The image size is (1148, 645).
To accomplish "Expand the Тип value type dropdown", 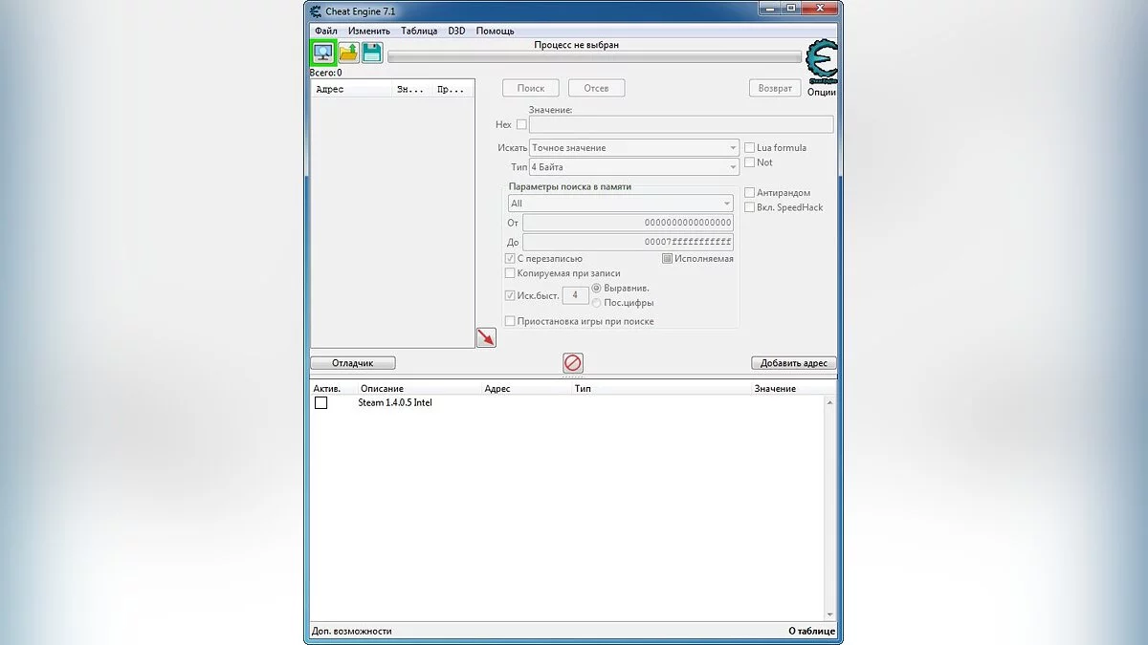I will tap(634, 167).
